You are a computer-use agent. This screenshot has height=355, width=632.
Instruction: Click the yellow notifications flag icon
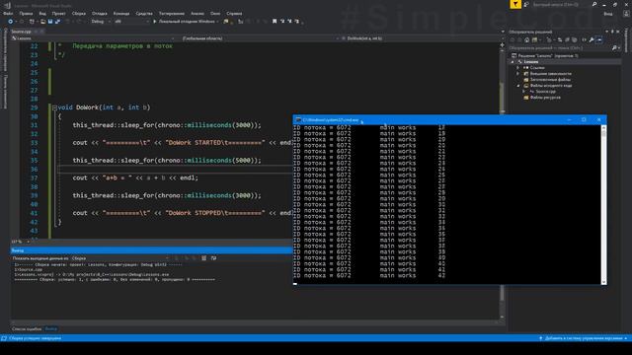tap(515, 4)
